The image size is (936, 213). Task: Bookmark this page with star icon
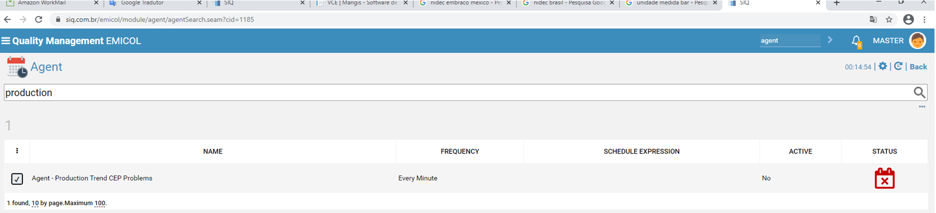click(x=889, y=19)
